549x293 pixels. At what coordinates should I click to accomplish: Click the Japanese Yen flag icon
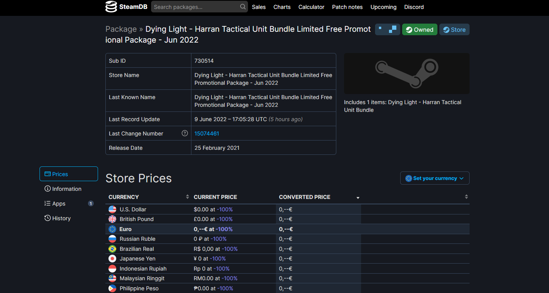tap(112, 258)
